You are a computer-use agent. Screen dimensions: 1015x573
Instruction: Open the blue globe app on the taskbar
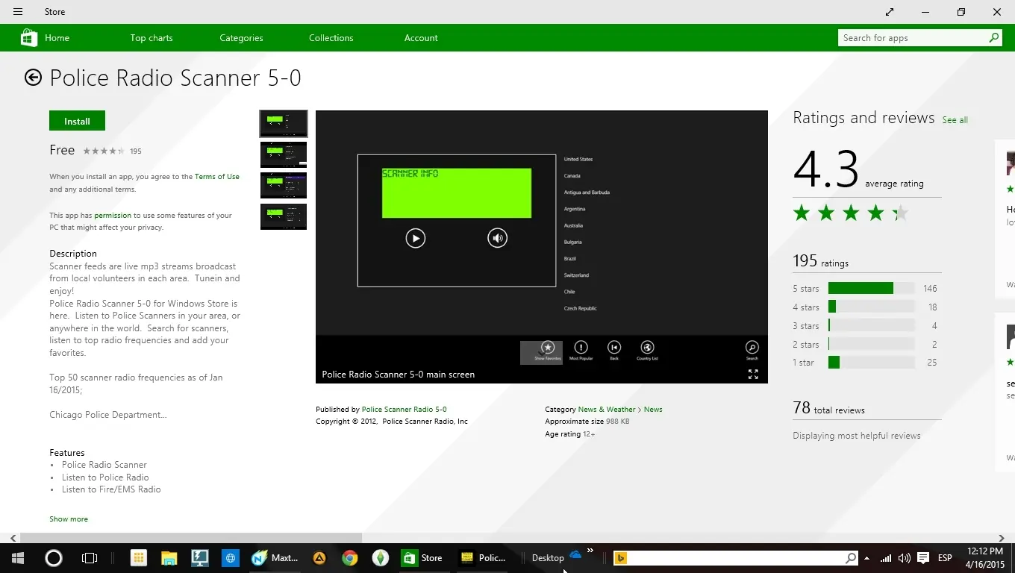click(231, 558)
